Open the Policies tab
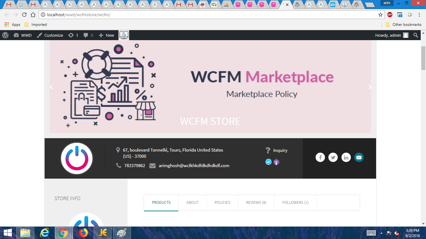 point(222,203)
